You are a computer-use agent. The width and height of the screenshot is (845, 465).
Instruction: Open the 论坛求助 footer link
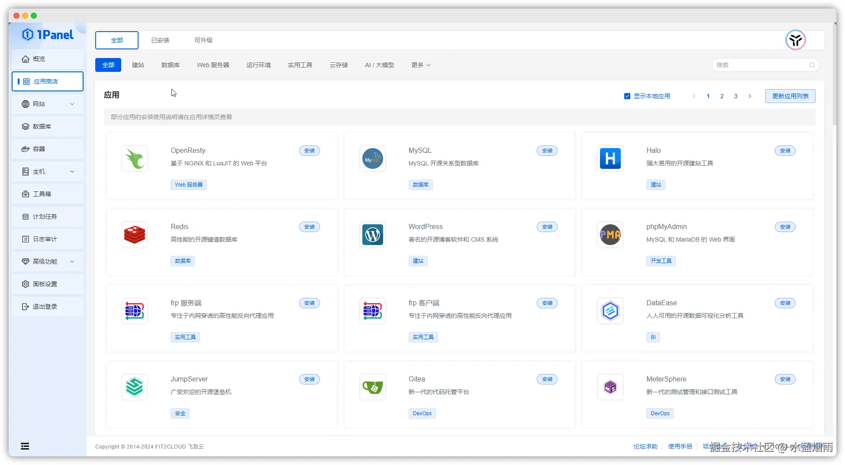(x=645, y=446)
